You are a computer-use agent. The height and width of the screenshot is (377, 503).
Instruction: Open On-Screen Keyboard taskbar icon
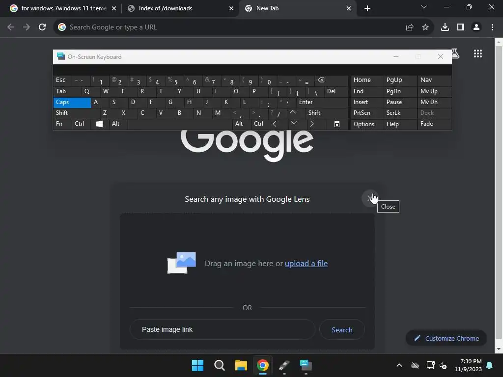[306, 365]
